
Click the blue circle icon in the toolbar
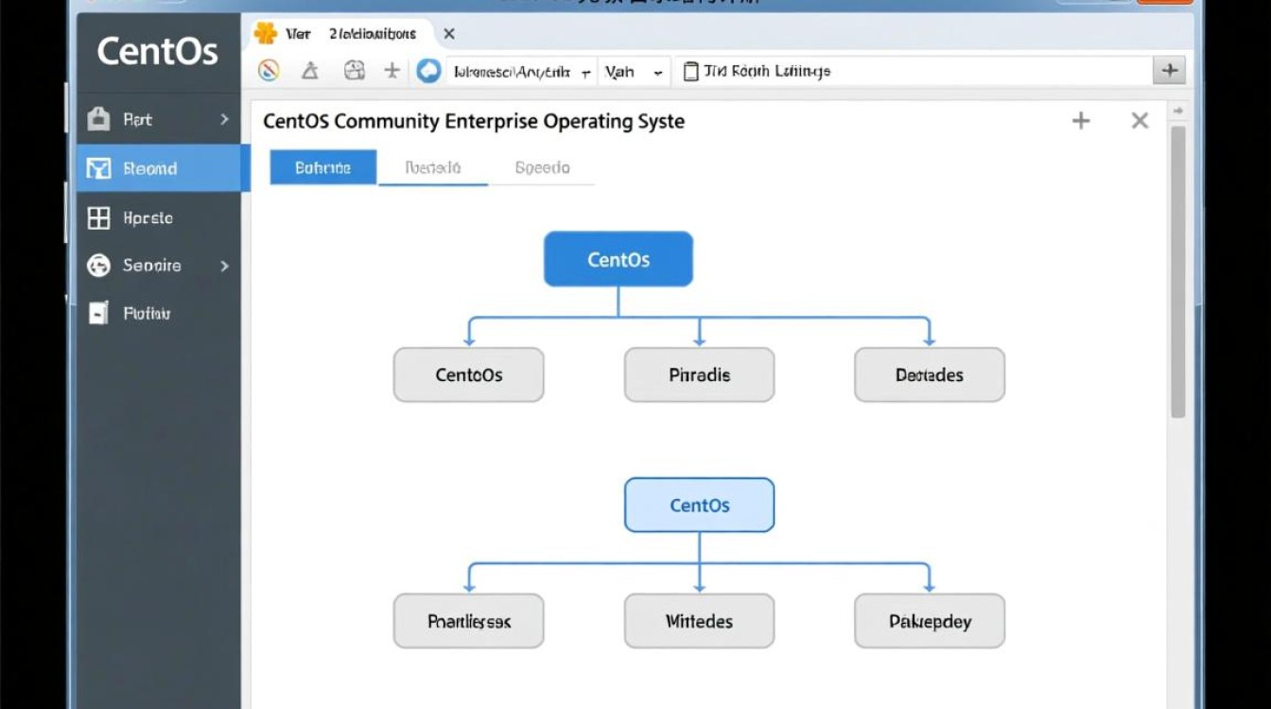[x=429, y=71]
